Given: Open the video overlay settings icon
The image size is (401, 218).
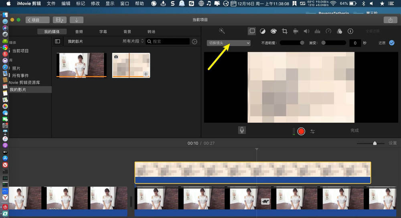Looking at the screenshot, I should (x=252, y=31).
